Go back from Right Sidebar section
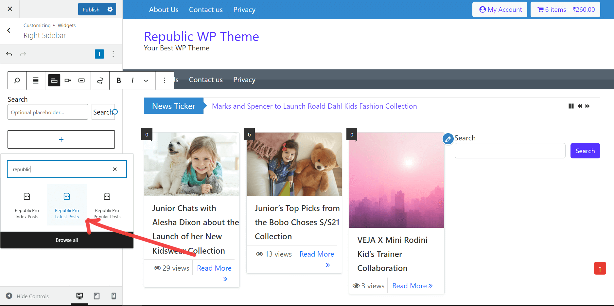Viewport: 614px width, 306px height. (9, 30)
